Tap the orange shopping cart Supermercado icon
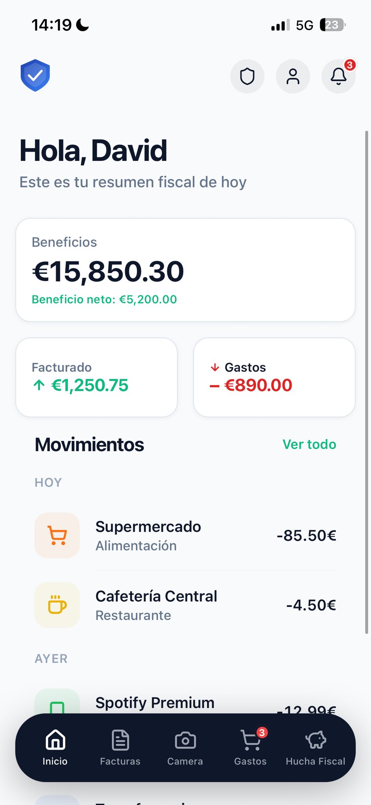 [57, 535]
